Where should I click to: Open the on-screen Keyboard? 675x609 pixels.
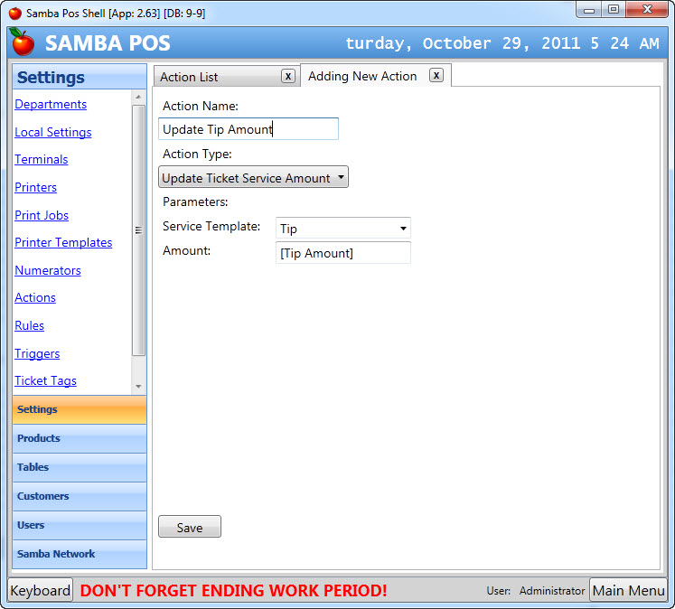point(41,591)
